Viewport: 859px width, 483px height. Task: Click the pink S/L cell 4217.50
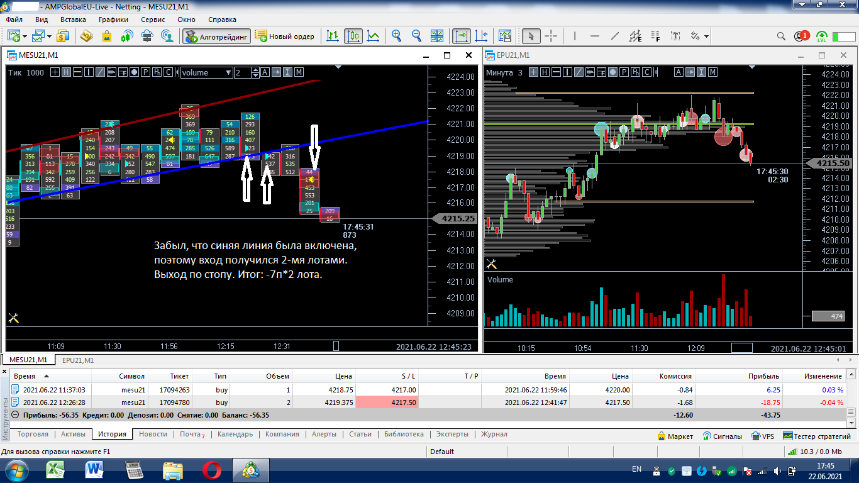point(387,402)
